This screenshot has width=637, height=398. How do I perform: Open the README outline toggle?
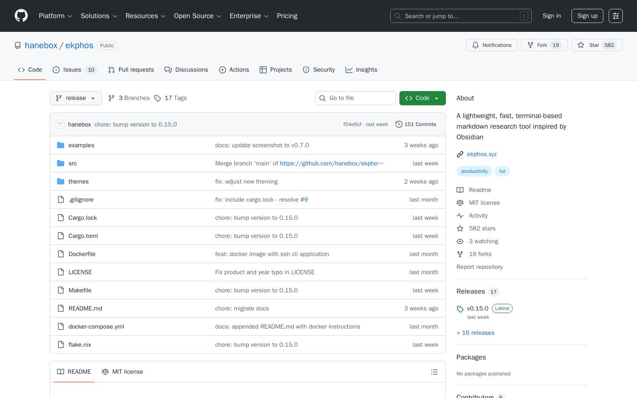point(434,372)
